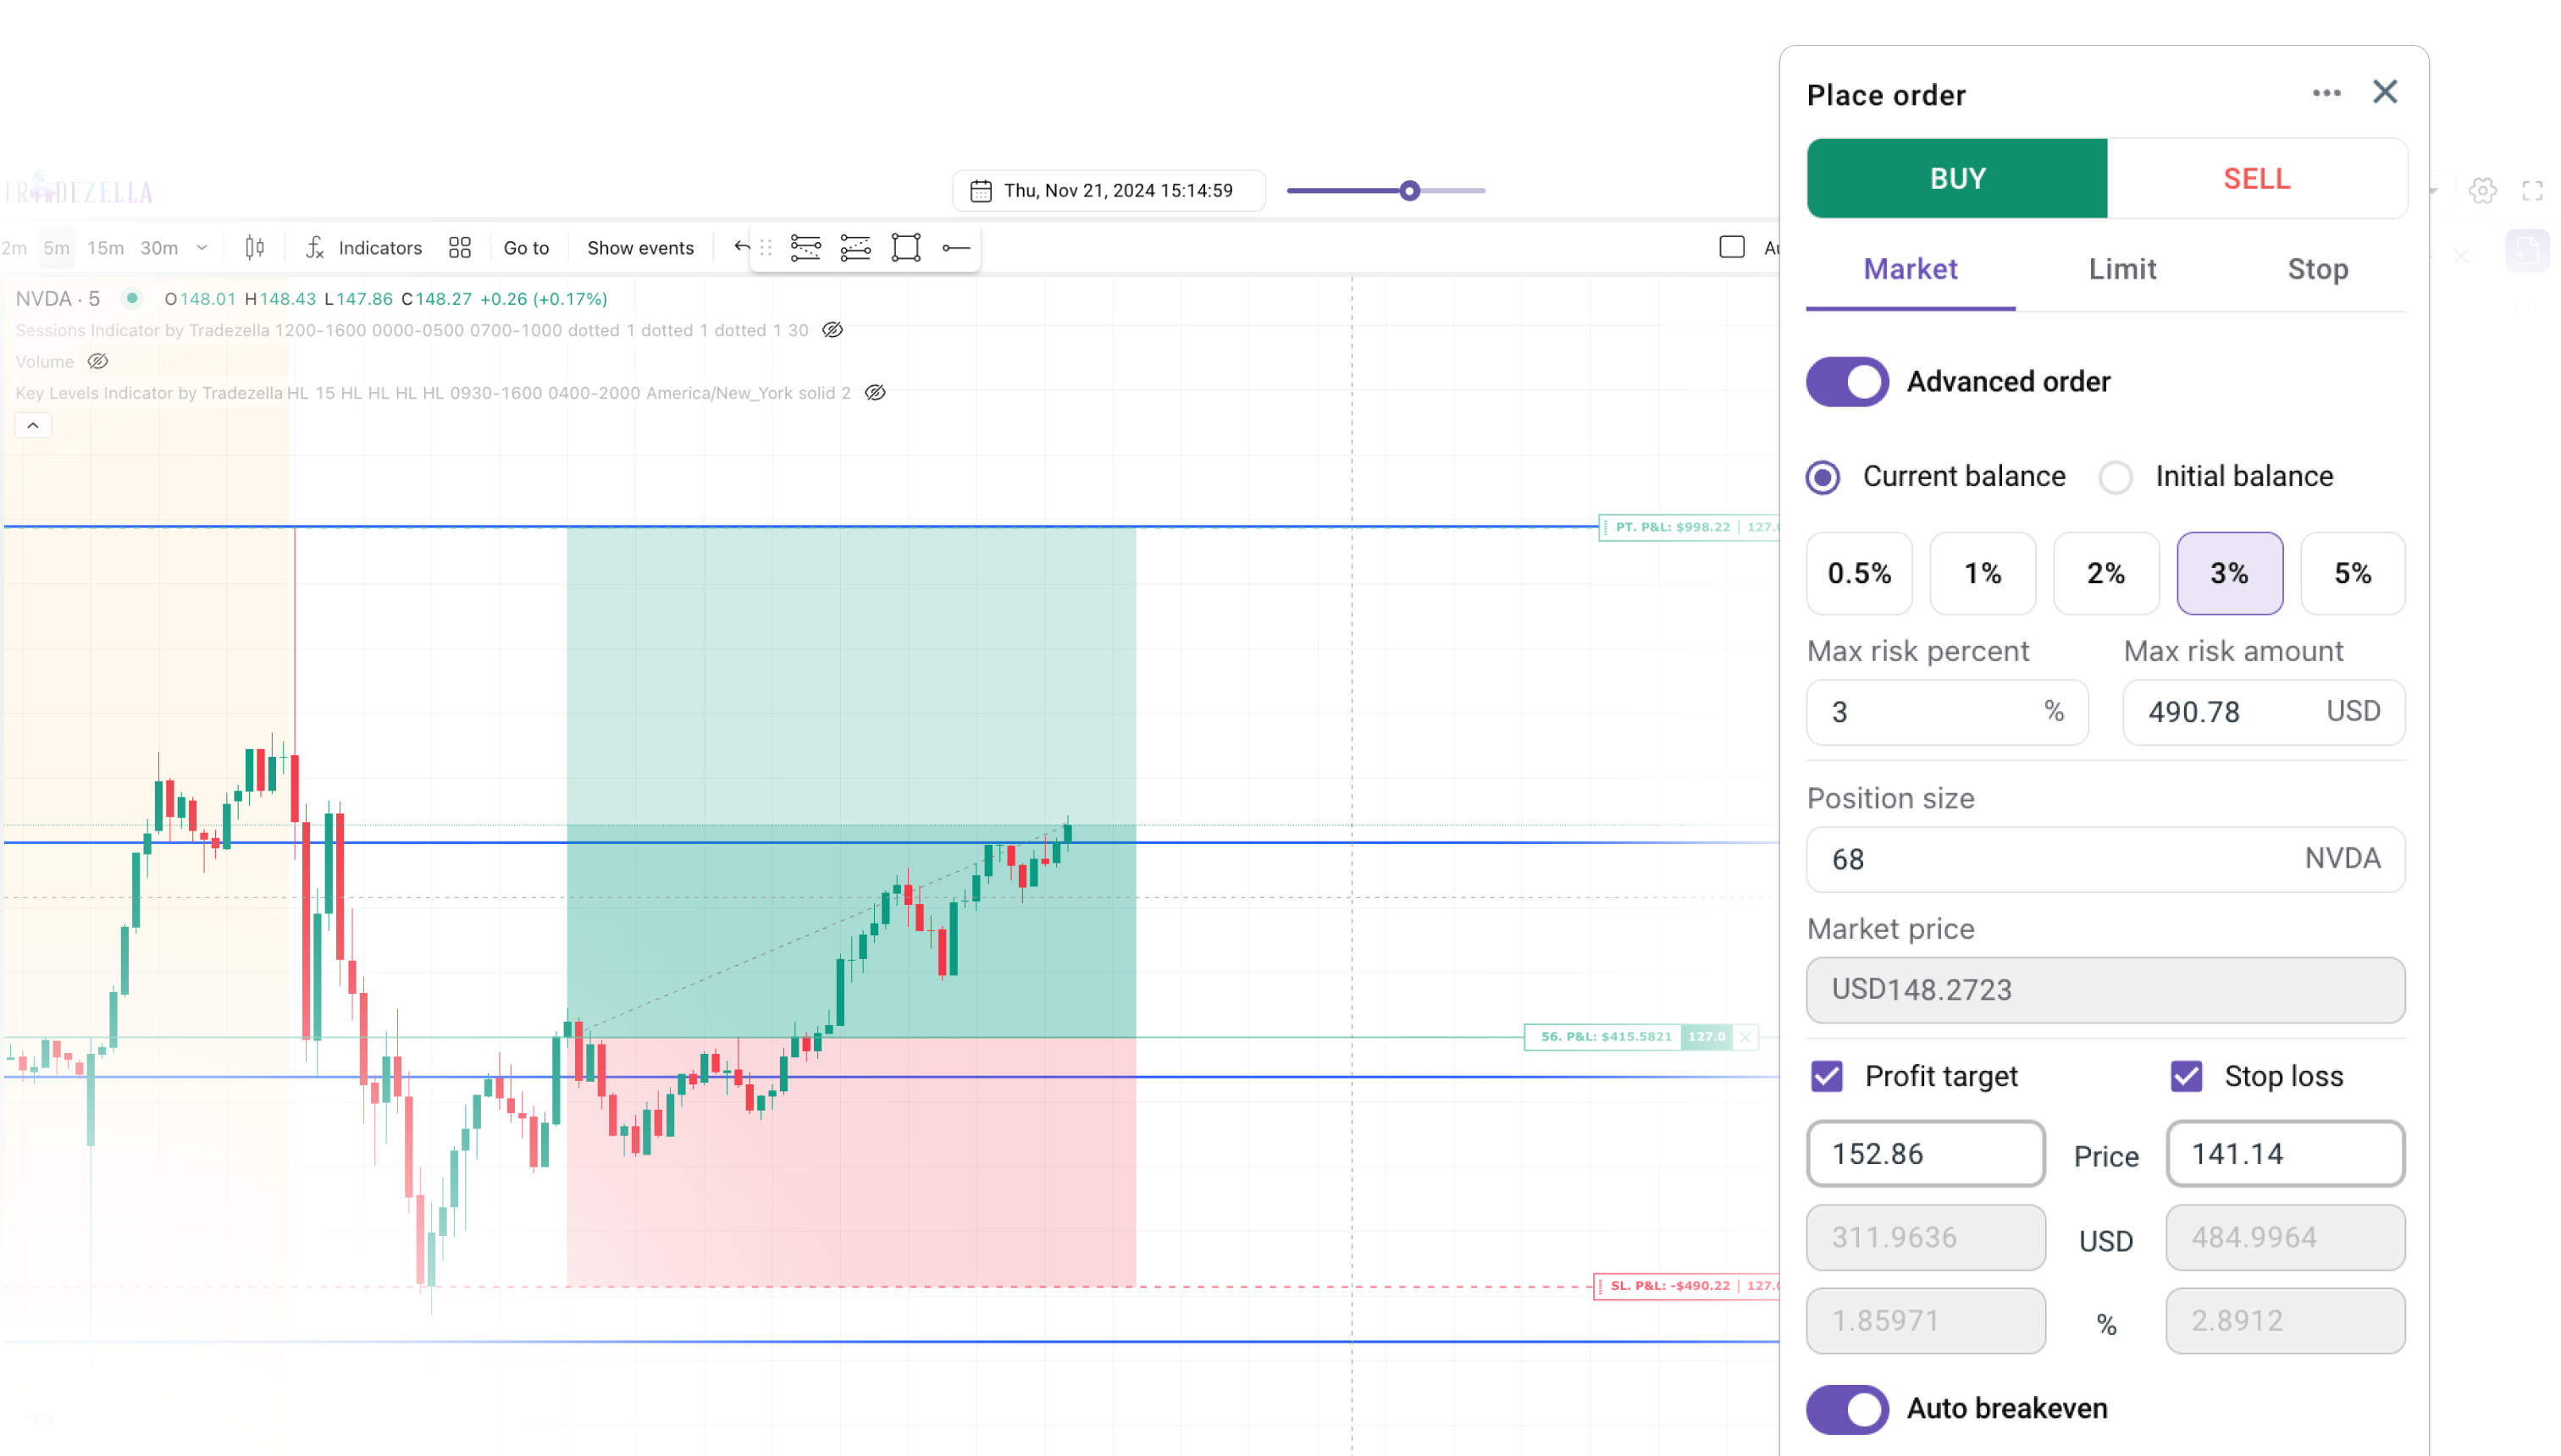
Task: Select the candlestick chart style icon
Action: coord(254,247)
